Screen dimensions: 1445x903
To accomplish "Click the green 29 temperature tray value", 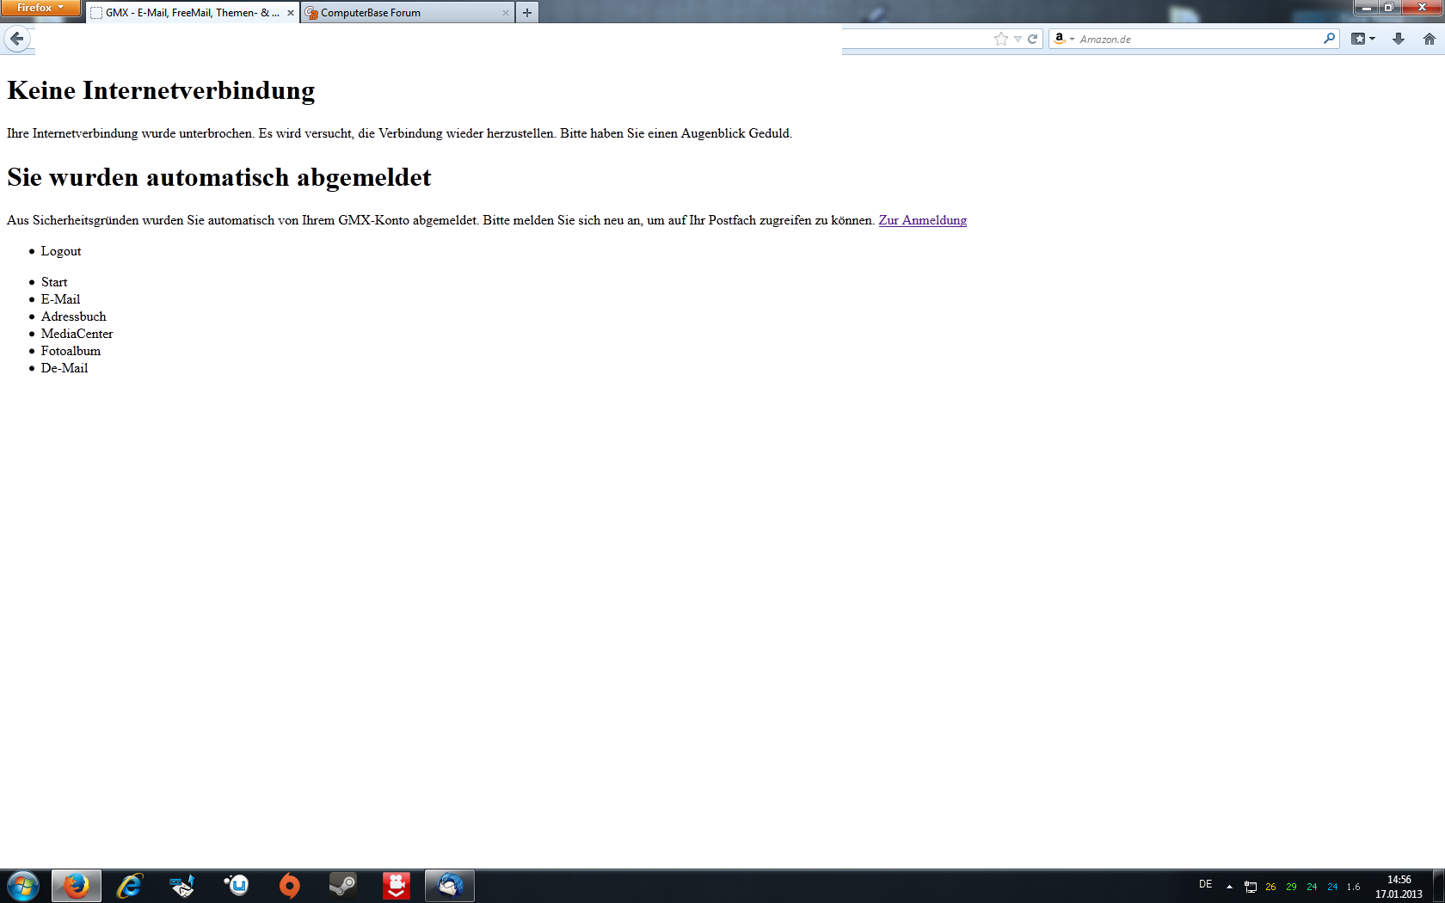I will click(1291, 887).
